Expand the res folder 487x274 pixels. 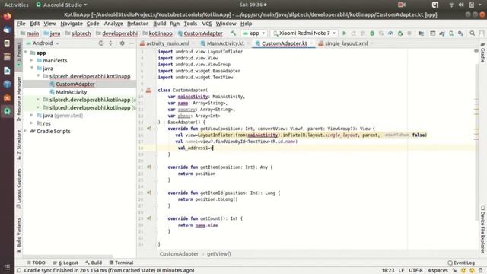click(x=32, y=123)
